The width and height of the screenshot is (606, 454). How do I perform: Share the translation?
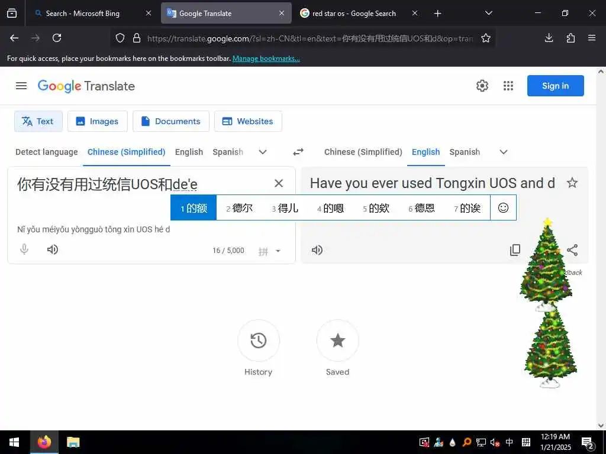(x=572, y=250)
